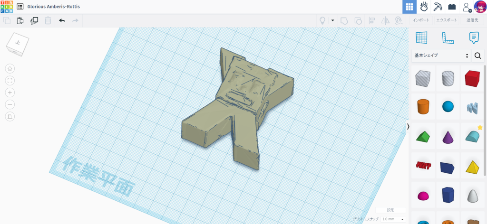Viewport: 487px width, 224px height.
Task: Select the green Roof shape
Action: point(422,136)
